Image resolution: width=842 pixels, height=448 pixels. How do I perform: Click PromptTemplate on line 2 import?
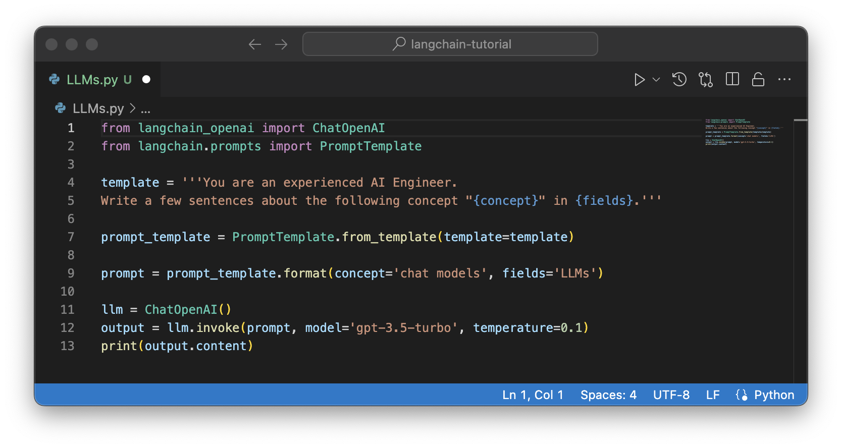pyautogui.click(x=371, y=146)
